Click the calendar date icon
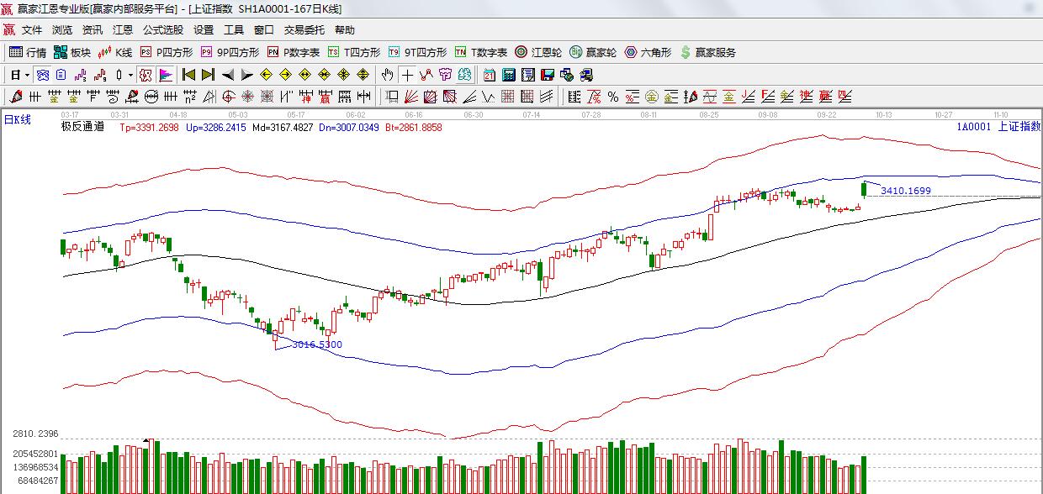Viewport: 1043px width, 494px height. pyautogui.click(x=489, y=75)
